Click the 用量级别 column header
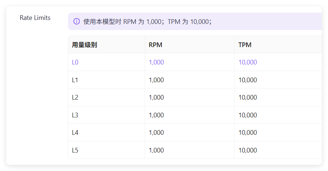This screenshot has width=328, height=171. click(84, 45)
